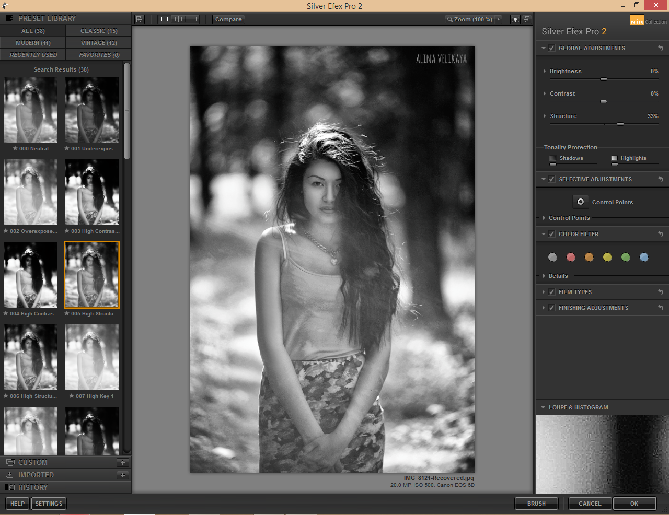Uncheck the Global Adjustments checkbox
The width and height of the screenshot is (669, 515).
pyautogui.click(x=552, y=48)
